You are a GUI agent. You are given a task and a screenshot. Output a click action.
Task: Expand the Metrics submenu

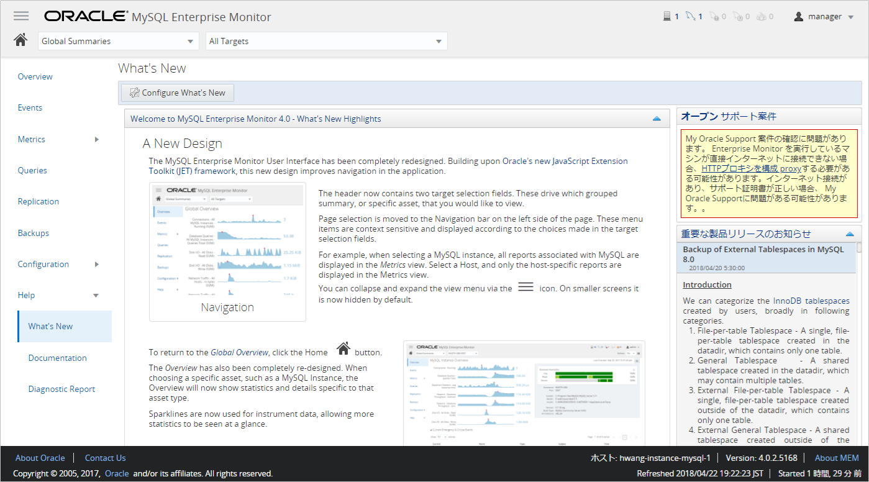point(96,139)
